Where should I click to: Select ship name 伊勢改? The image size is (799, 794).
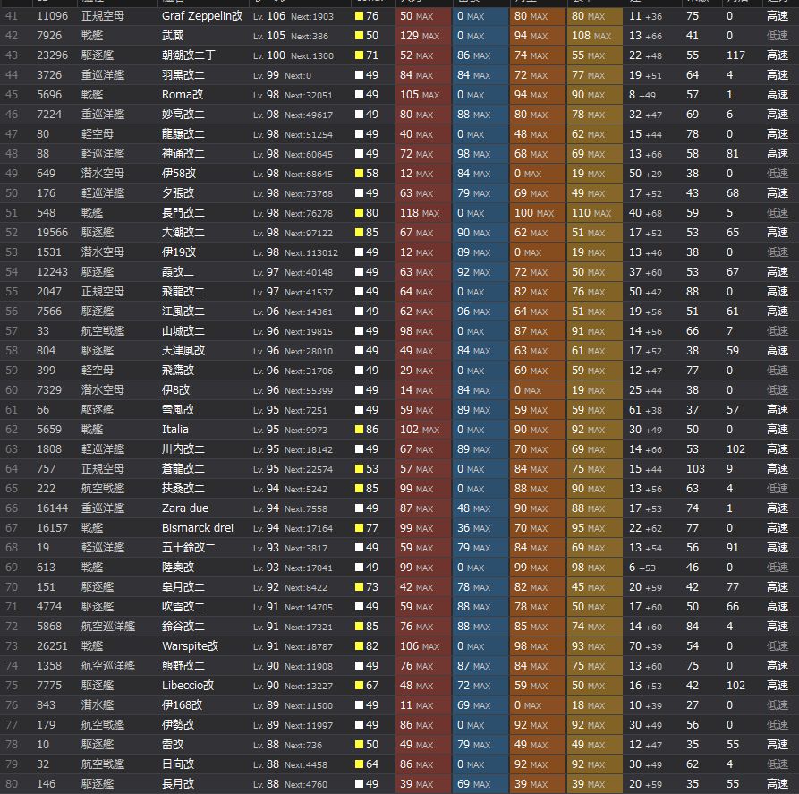(178, 725)
